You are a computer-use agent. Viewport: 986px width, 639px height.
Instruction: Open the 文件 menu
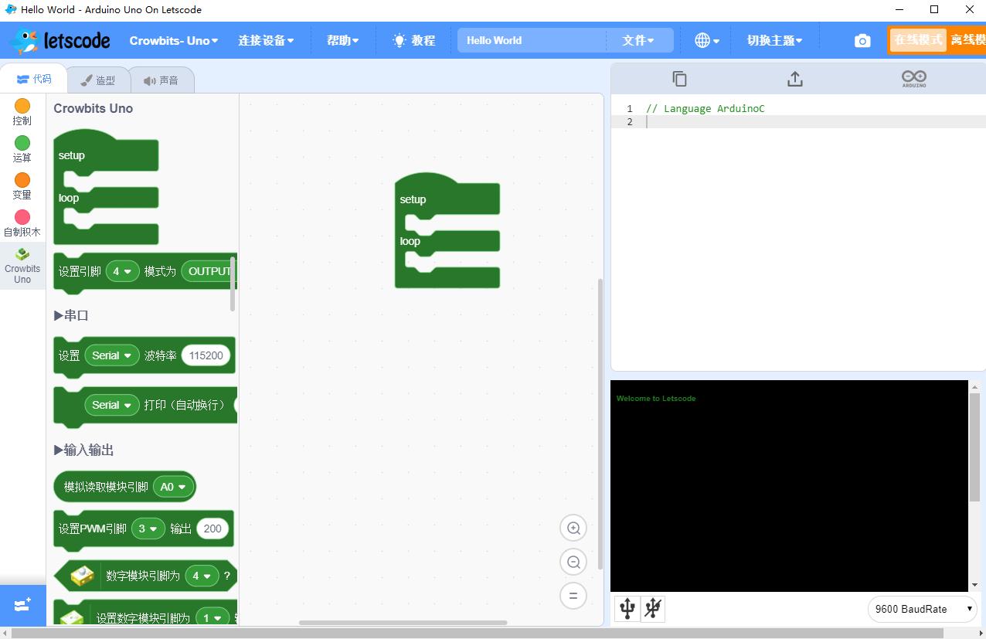coord(638,40)
